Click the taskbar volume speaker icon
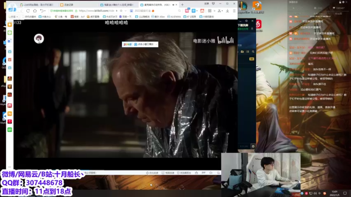The height and width of the screenshot is (197, 351). (x=315, y=193)
